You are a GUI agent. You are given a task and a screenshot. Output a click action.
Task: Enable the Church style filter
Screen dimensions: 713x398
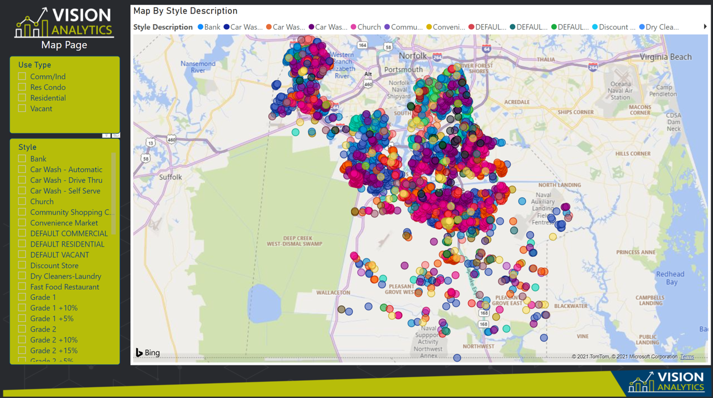click(x=22, y=201)
